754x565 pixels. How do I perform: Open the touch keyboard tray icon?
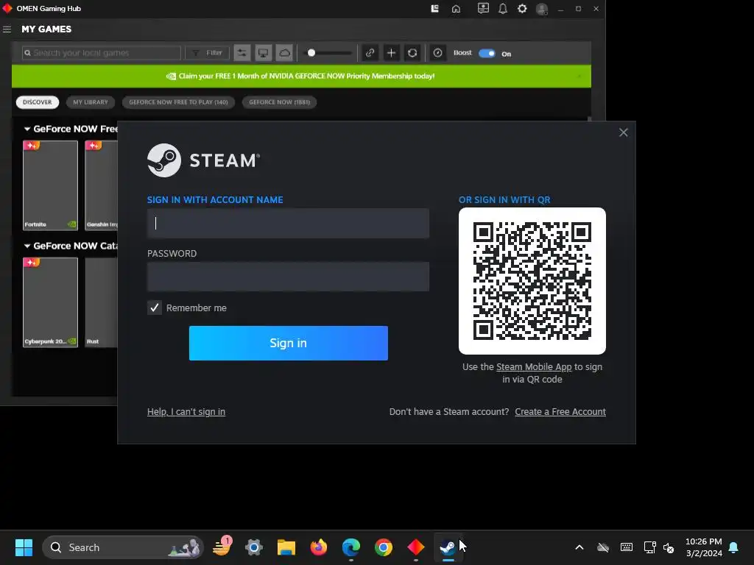[626, 547]
